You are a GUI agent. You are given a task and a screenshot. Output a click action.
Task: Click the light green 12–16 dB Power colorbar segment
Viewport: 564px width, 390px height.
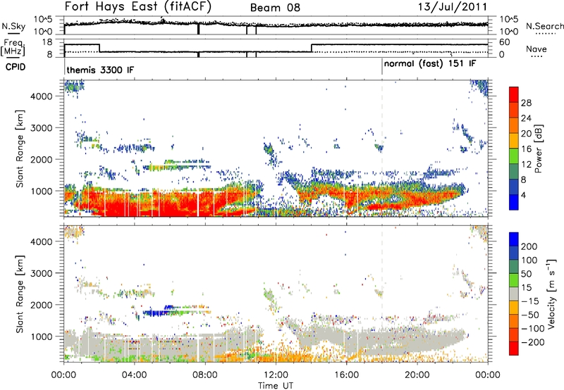pos(514,156)
